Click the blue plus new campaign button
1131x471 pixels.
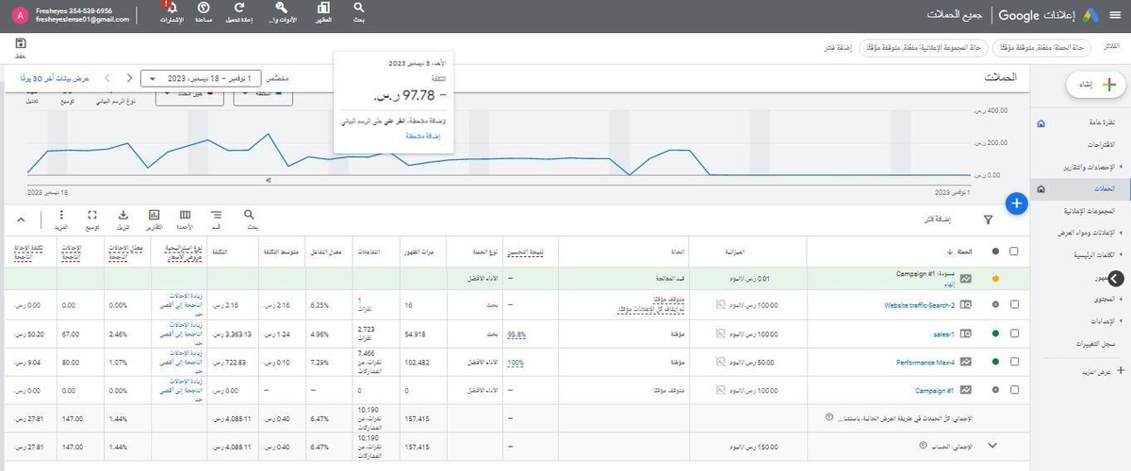coord(1015,203)
